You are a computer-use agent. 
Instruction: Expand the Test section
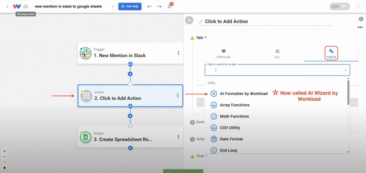pos(202,156)
